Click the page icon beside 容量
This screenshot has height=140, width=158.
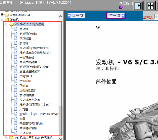pos(16,119)
